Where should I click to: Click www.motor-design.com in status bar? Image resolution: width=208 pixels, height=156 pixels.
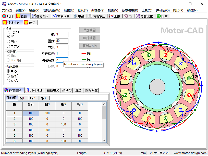pyautogui.click(x=190, y=153)
